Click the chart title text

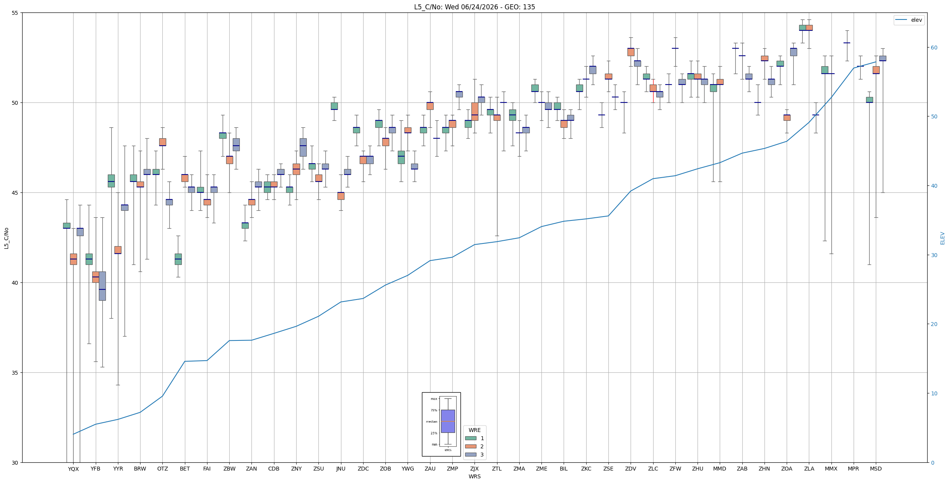coord(474,7)
